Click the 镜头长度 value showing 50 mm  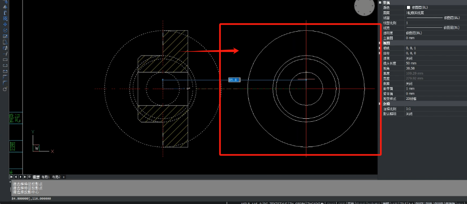tap(436, 63)
